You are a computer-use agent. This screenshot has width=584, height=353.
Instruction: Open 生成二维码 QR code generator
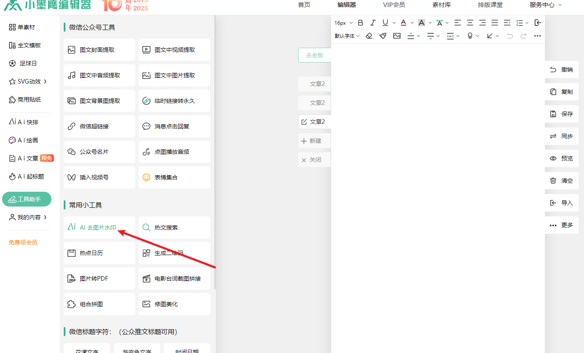pyautogui.click(x=174, y=253)
